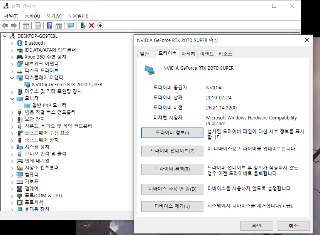Open the 파일(F) menu
Viewport: 320px width, 235px height.
click(x=11, y=16)
